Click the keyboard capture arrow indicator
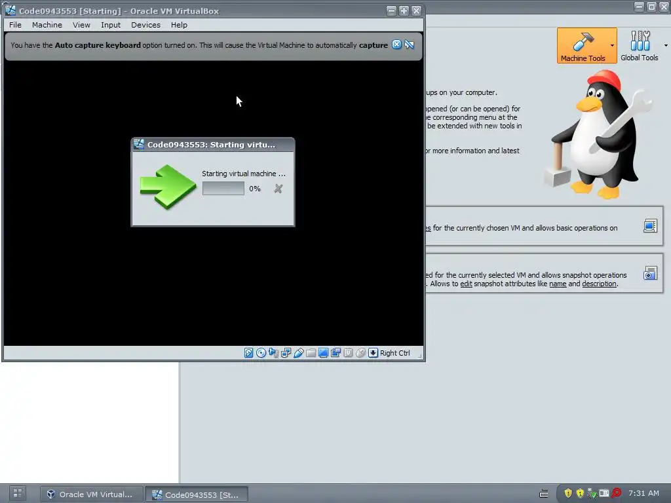The width and height of the screenshot is (671, 503). (373, 353)
